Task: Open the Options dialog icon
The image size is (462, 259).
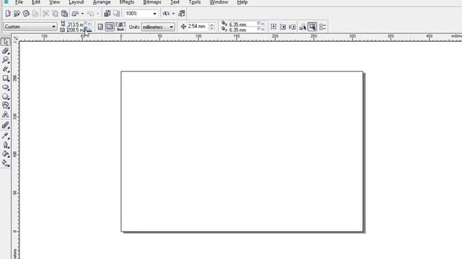Action: click(323, 27)
